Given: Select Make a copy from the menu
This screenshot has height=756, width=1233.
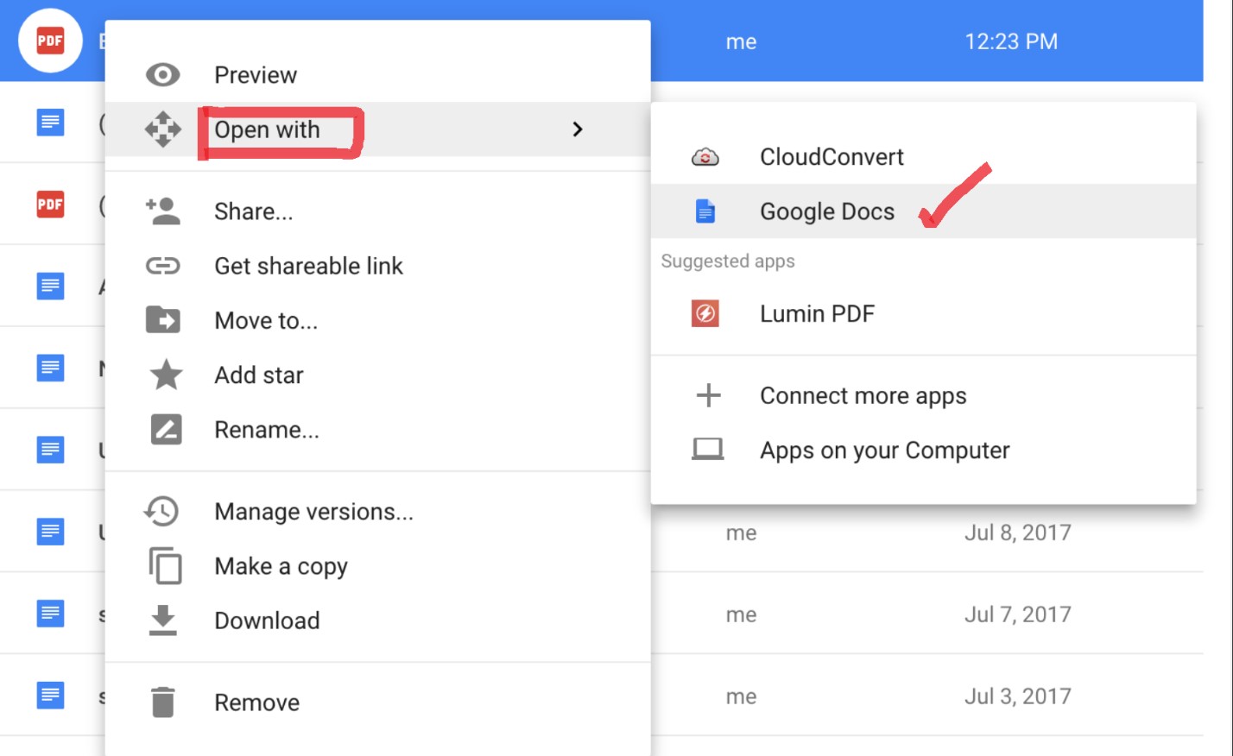Looking at the screenshot, I should click(281, 566).
